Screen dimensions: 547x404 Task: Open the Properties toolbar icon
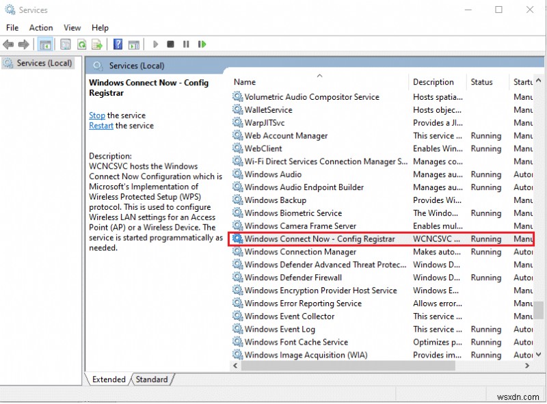coord(65,44)
